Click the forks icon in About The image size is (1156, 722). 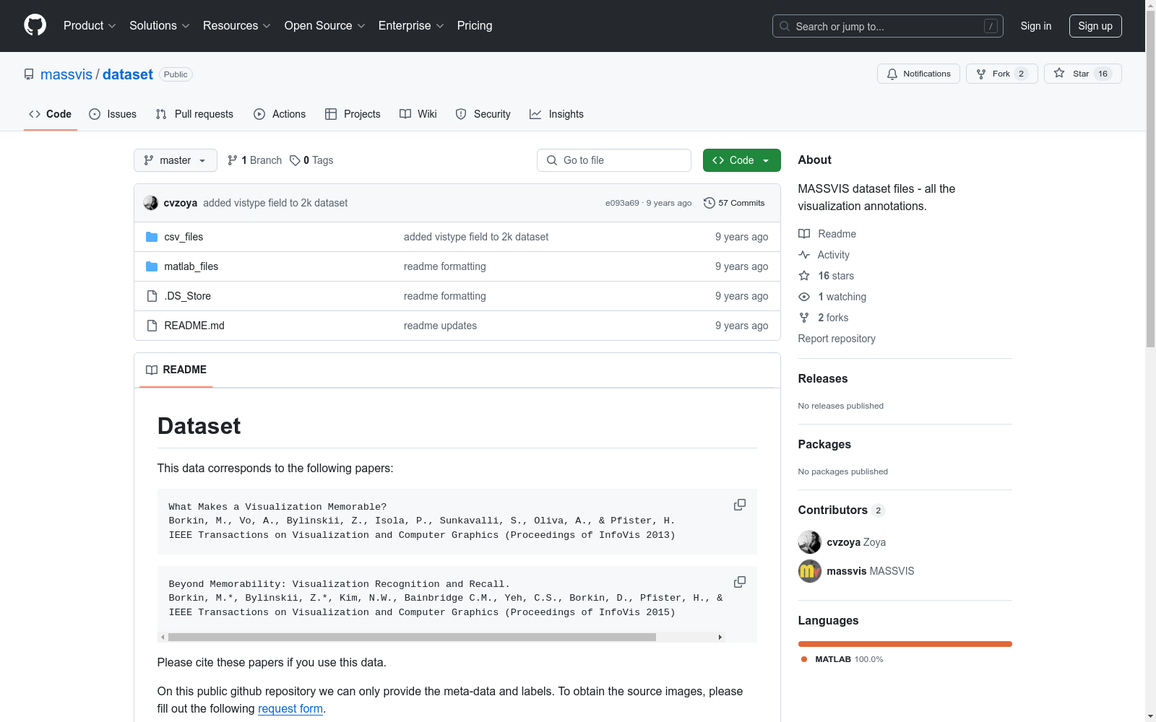pyautogui.click(x=804, y=318)
